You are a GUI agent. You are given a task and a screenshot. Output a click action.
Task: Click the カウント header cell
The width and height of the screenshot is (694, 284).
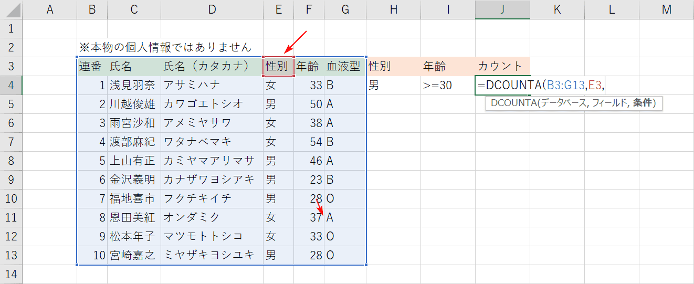click(x=502, y=66)
